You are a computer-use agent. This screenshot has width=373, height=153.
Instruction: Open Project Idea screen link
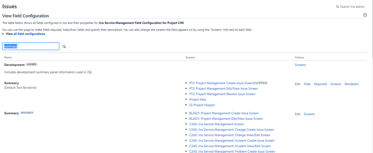[197, 100]
